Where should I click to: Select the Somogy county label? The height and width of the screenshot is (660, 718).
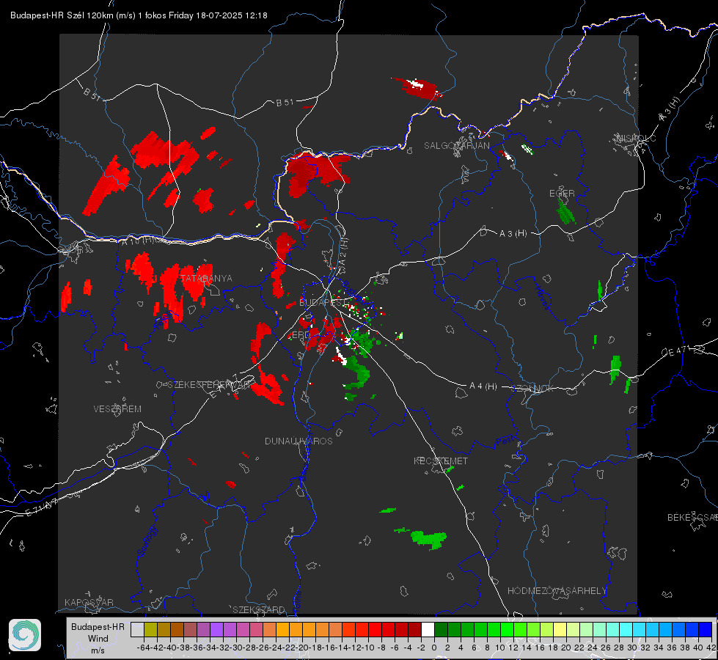tap(147, 541)
